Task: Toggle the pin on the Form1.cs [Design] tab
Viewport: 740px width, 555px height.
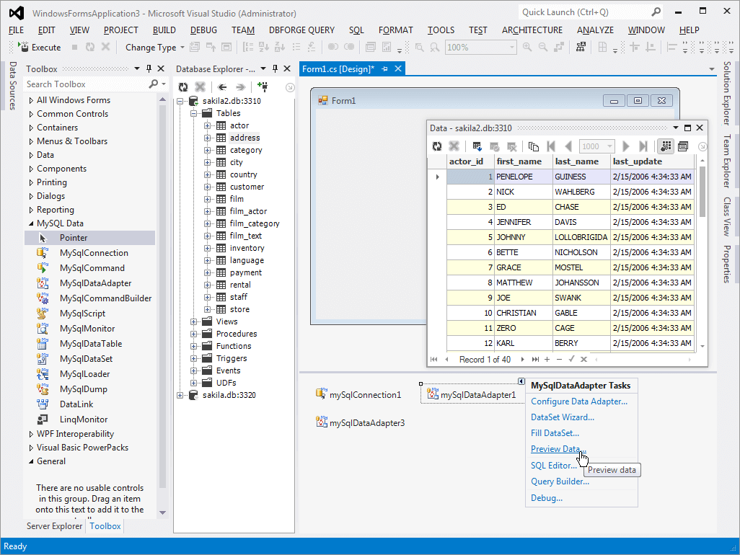Action: coord(385,69)
